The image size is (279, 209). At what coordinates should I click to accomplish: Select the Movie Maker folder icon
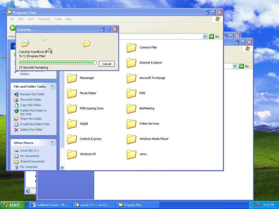click(72, 94)
